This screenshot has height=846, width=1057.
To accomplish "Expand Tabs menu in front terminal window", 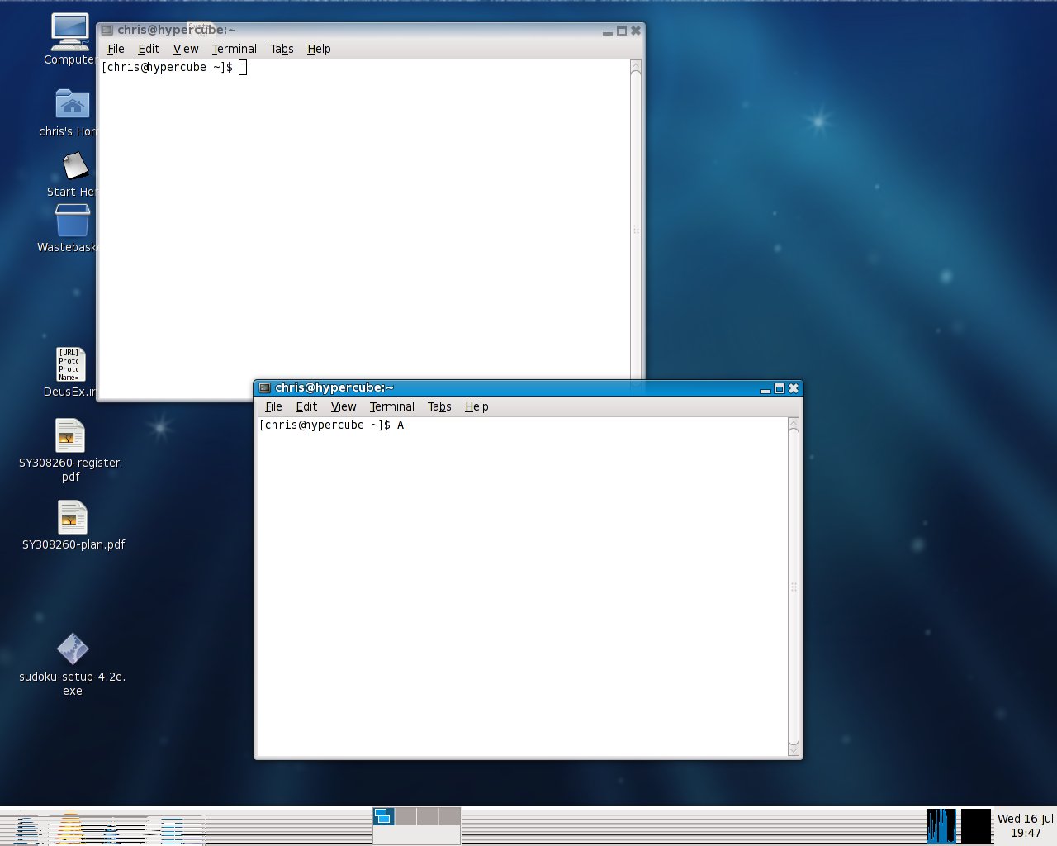I will pyautogui.click(x=439, y=406).
